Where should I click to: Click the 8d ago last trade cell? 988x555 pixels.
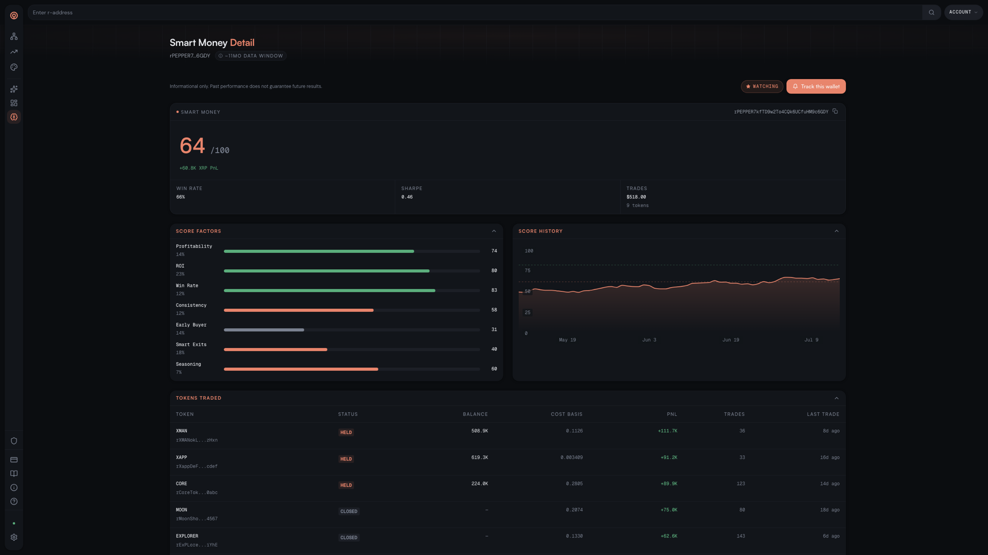831,431
